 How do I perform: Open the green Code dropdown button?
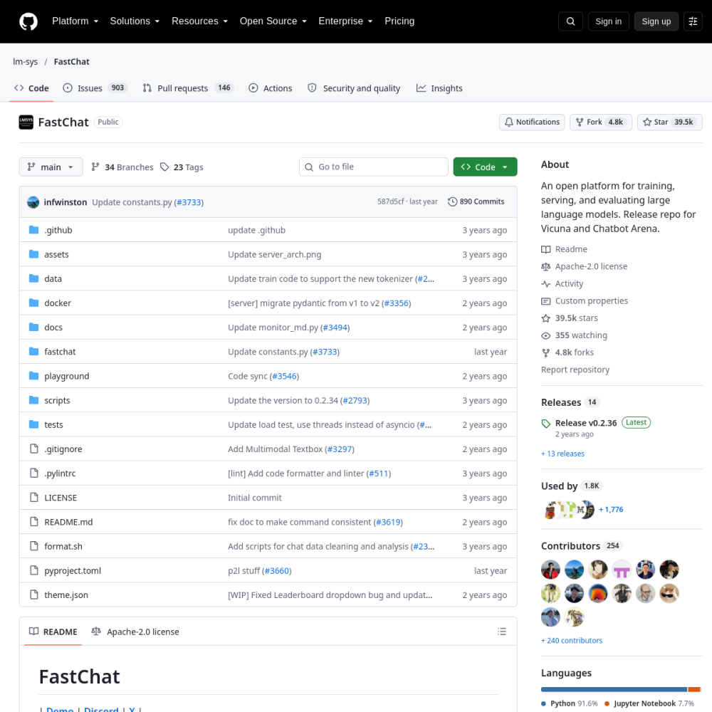coord(485,167)
